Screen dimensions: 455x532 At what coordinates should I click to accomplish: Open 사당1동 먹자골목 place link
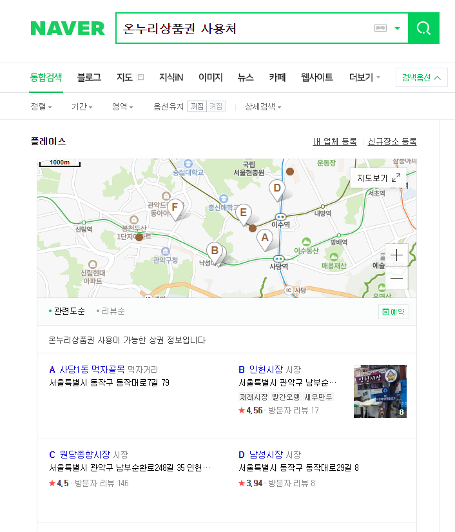[x=92, y=369]
